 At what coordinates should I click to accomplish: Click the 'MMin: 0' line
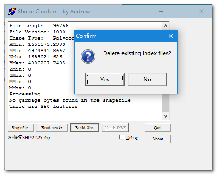click(20, 82)
